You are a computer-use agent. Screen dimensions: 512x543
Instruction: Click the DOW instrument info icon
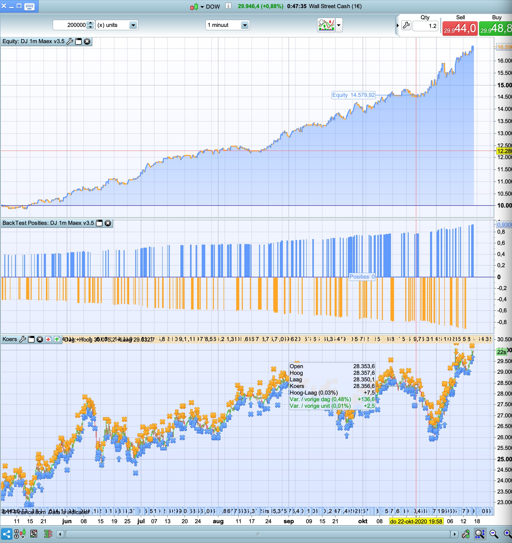pos(228,6)
